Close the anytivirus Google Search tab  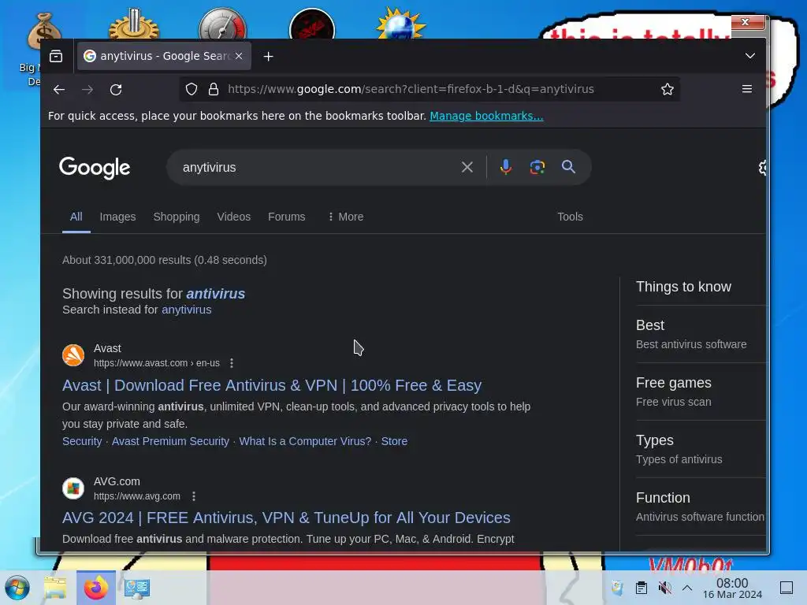[239, 56]
